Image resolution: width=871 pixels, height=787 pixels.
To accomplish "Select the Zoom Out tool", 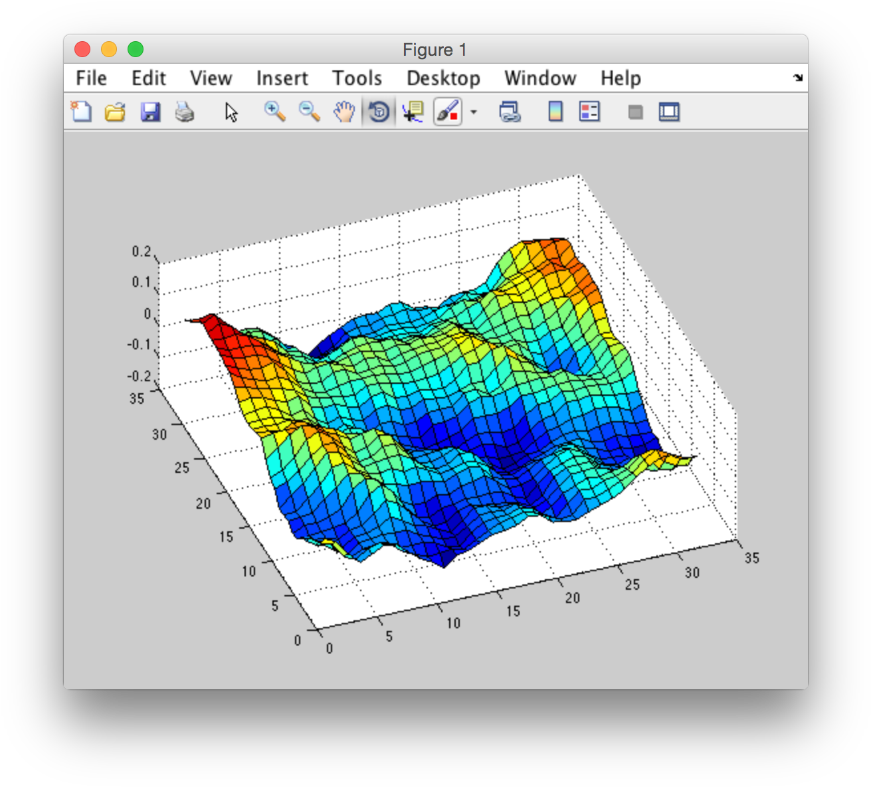I will point(309,112).
